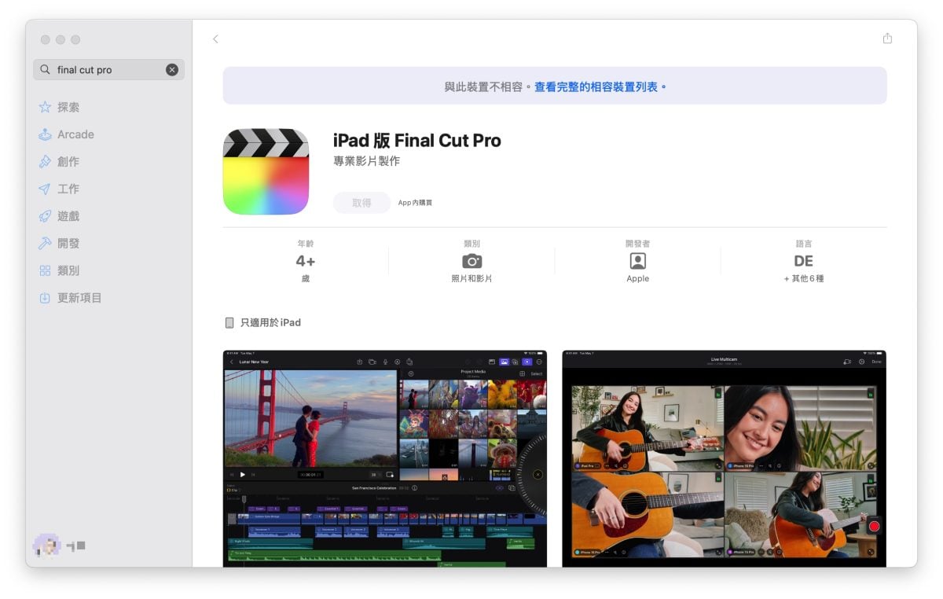
Task: Click the Final Cut Pro app icon
Action: pyautogui.click(x=266, y=171)
